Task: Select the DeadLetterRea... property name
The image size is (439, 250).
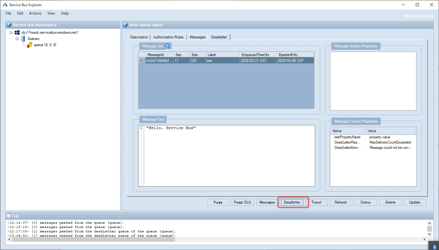Action: pos(347,142)
